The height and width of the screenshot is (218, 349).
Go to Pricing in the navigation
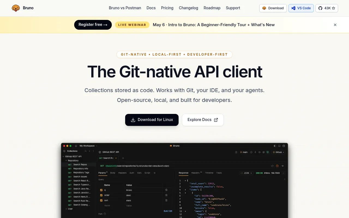(x=167, y=8)
